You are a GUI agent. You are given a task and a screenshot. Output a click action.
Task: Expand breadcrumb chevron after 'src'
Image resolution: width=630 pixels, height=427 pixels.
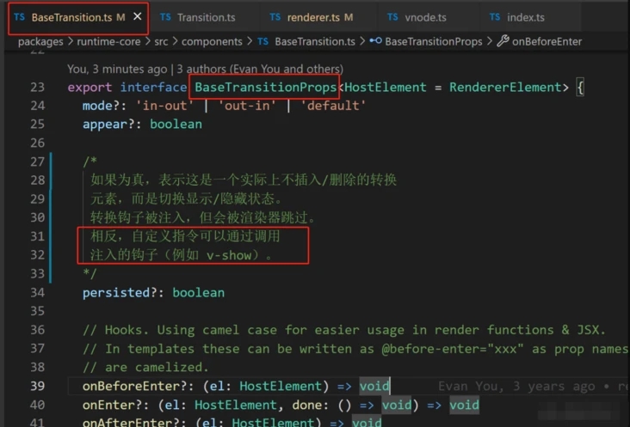click(x=175, y=41)
